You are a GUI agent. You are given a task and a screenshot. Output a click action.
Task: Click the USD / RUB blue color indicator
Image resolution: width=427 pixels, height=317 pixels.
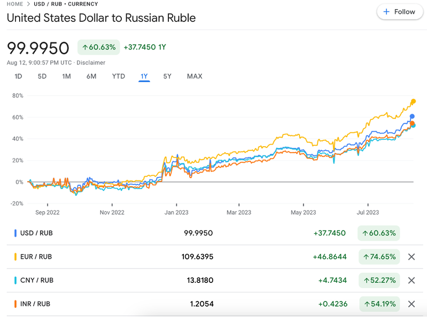(15, 233)
